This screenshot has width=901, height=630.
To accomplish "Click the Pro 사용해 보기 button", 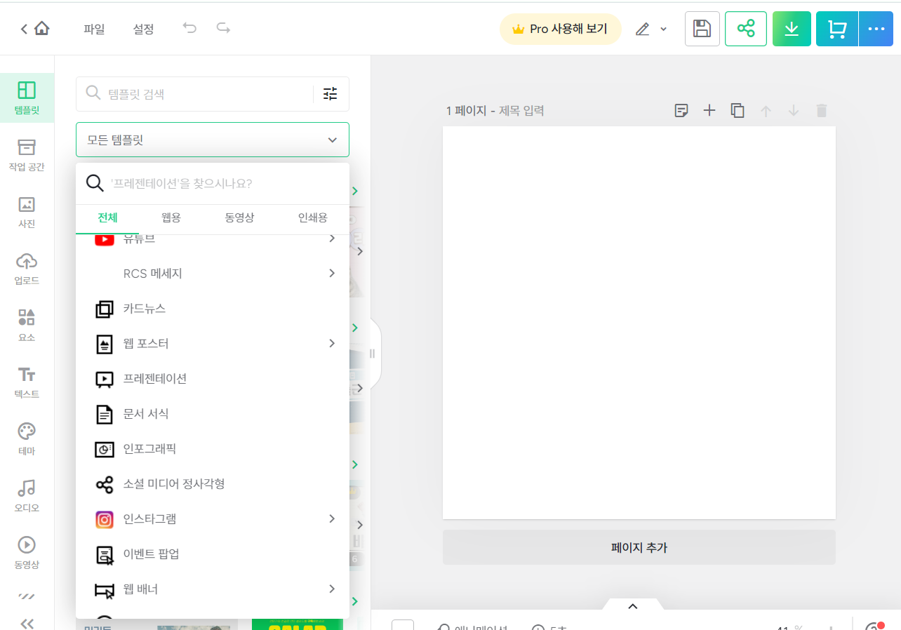I will 560,29.
